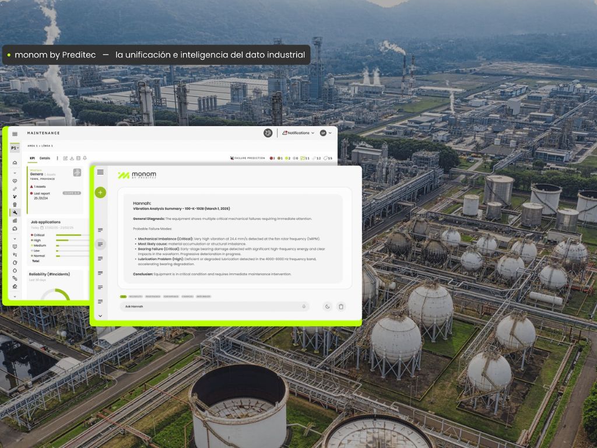This screenshot has height=448, width=597.
Task: Open the SP user profile menu
Action: (325, 133)
